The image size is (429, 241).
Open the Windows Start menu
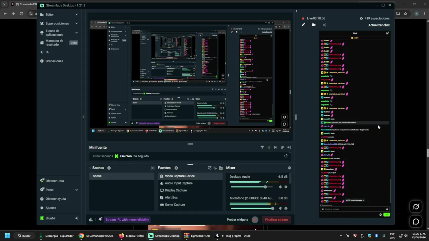click(x=7, y=236)
